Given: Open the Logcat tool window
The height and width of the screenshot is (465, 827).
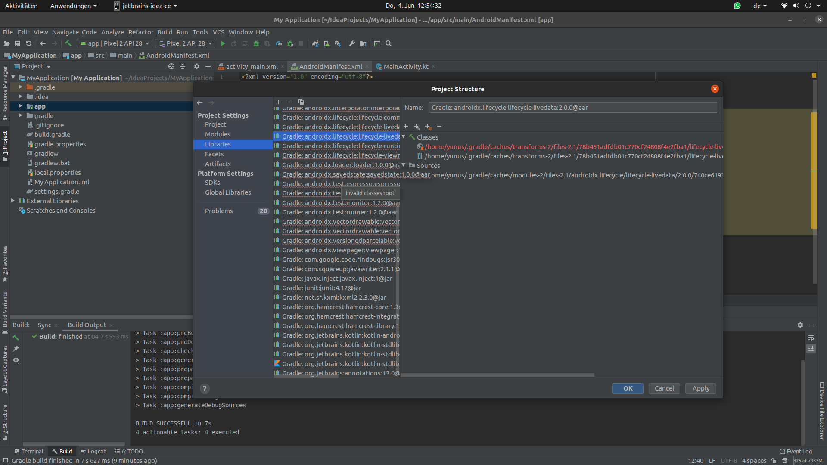Looking at the screenshot, I should point(93,451).
